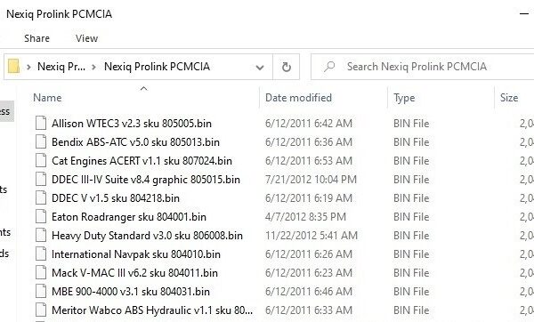Select file name Bendix ABS-ATC v5.0 sku 805013.bin

click(x=135, y=142)
